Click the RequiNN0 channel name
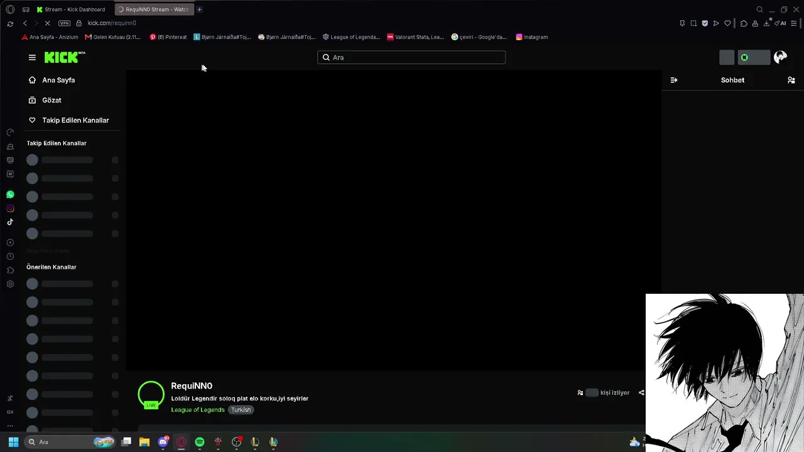Image resolution: width=804 pixels, height=452 pixels. point(192,386)
